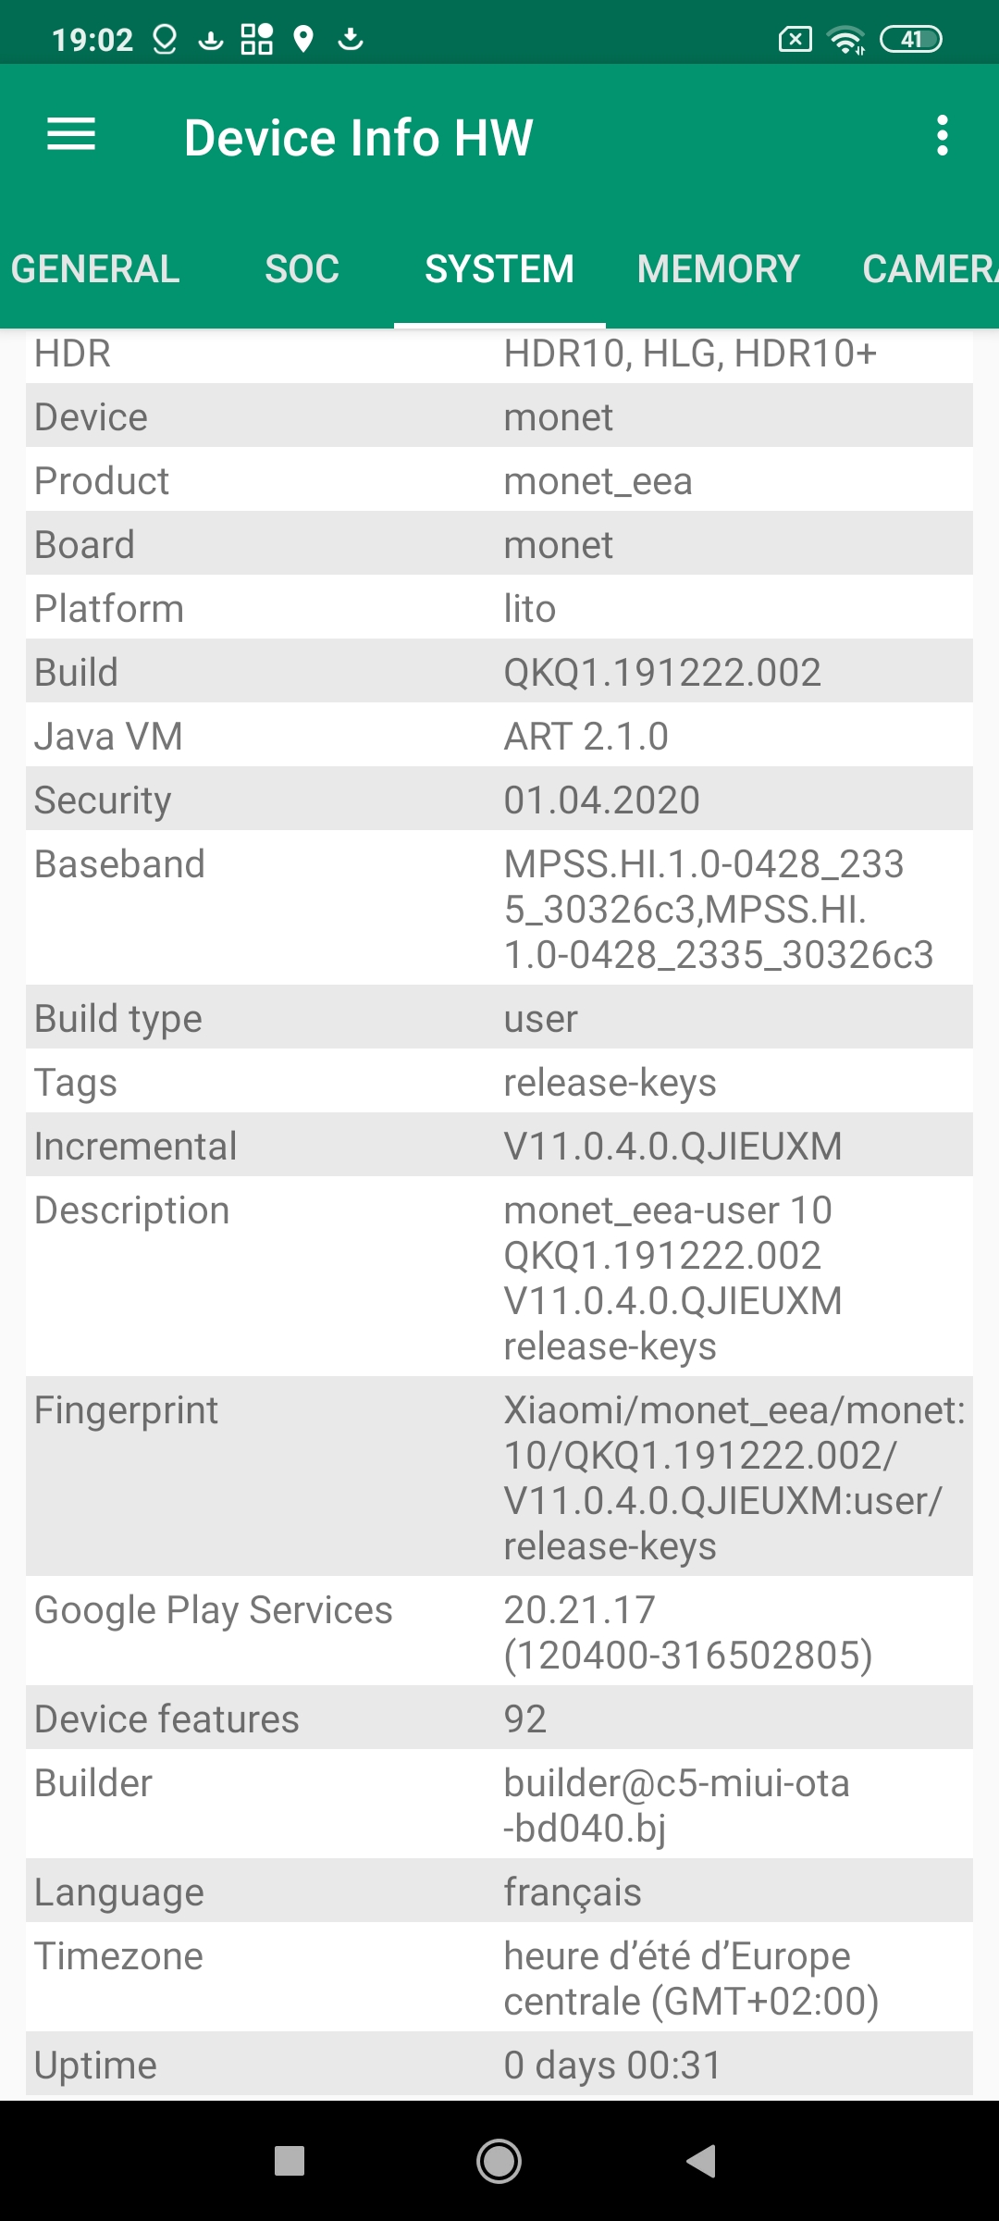Viewport: 999px width, 2221px height.
Task: Open the CAMERA tab
Action: point(929,269)
